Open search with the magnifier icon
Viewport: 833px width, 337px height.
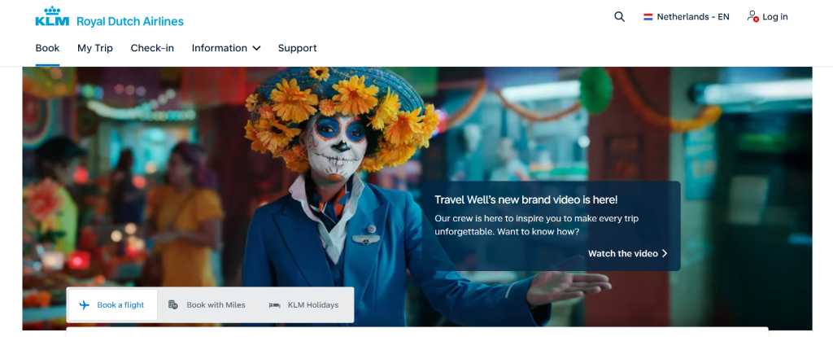[x=619, y=17]
